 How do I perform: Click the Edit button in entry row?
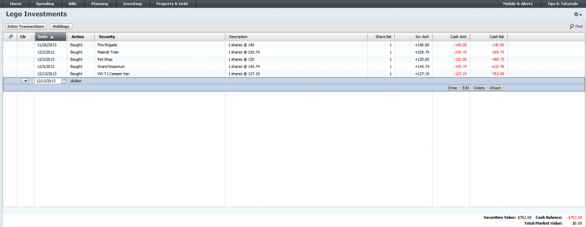(466, 88)
